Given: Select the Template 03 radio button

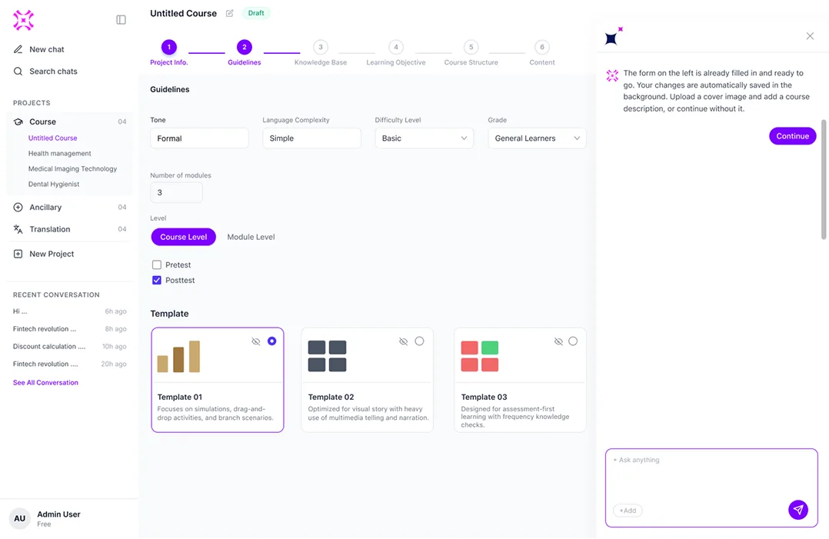Looking at the screenshot, I should [573, 341].
